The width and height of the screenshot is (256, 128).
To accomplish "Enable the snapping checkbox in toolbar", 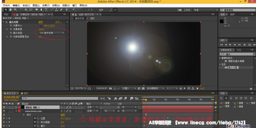I will point(97,10).
